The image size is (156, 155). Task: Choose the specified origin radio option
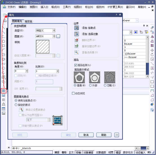point(16,105)
